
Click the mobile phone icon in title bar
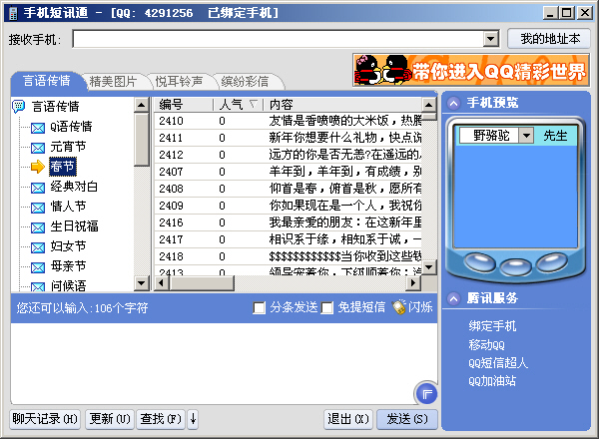pyautogui.click(x=13, y=13)
